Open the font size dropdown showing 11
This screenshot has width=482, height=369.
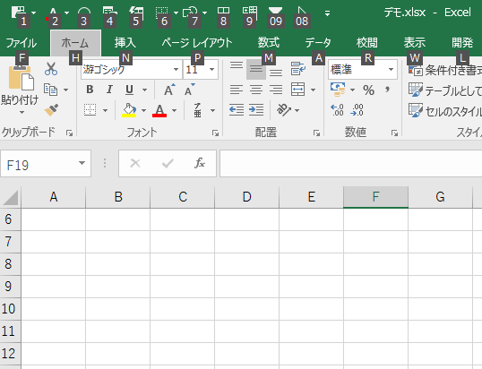click(211, 70)
